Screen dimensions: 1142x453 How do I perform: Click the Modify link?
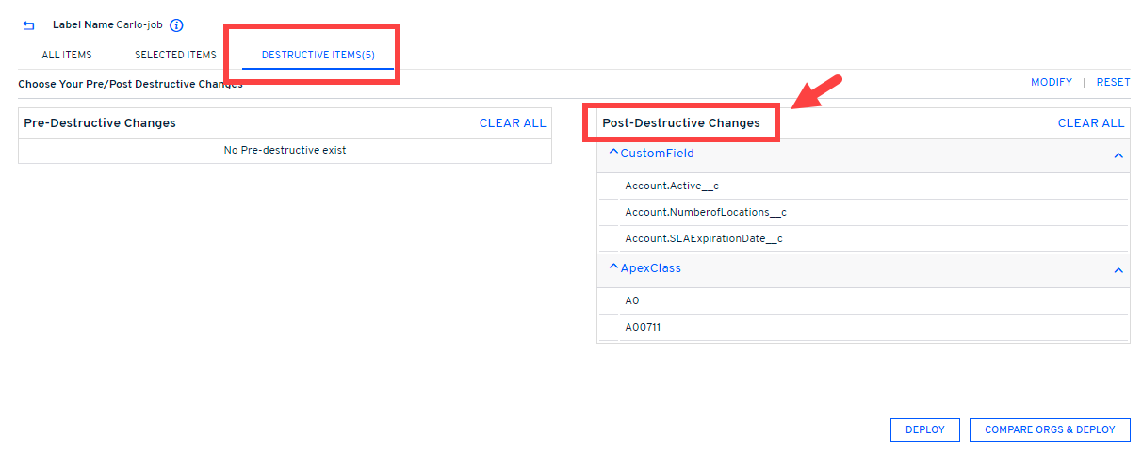point(1051,83)
